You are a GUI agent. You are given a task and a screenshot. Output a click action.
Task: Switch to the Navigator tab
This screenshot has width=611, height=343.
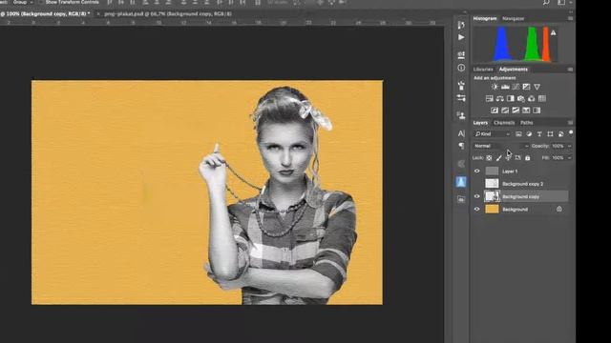point(514,19)
